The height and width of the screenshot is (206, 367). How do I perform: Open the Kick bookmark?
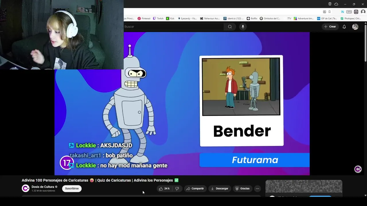170,18
